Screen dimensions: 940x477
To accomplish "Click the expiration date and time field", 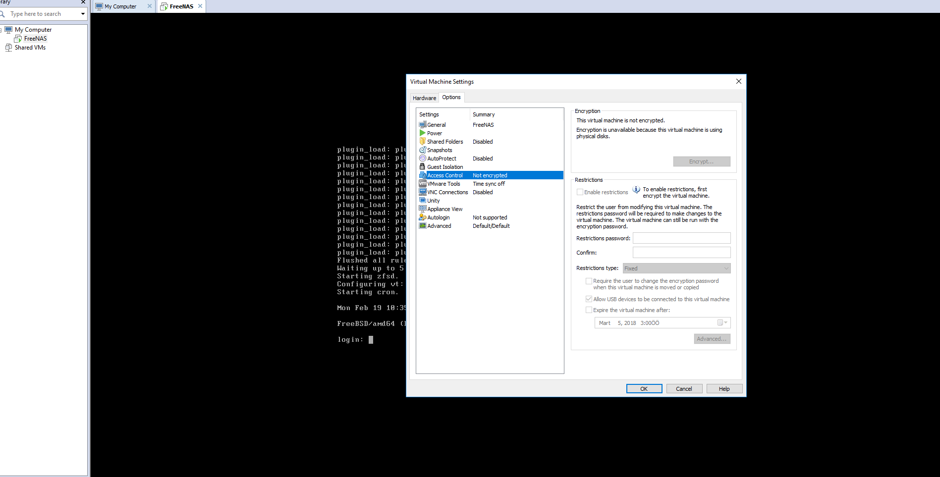I will pos(663,323).
